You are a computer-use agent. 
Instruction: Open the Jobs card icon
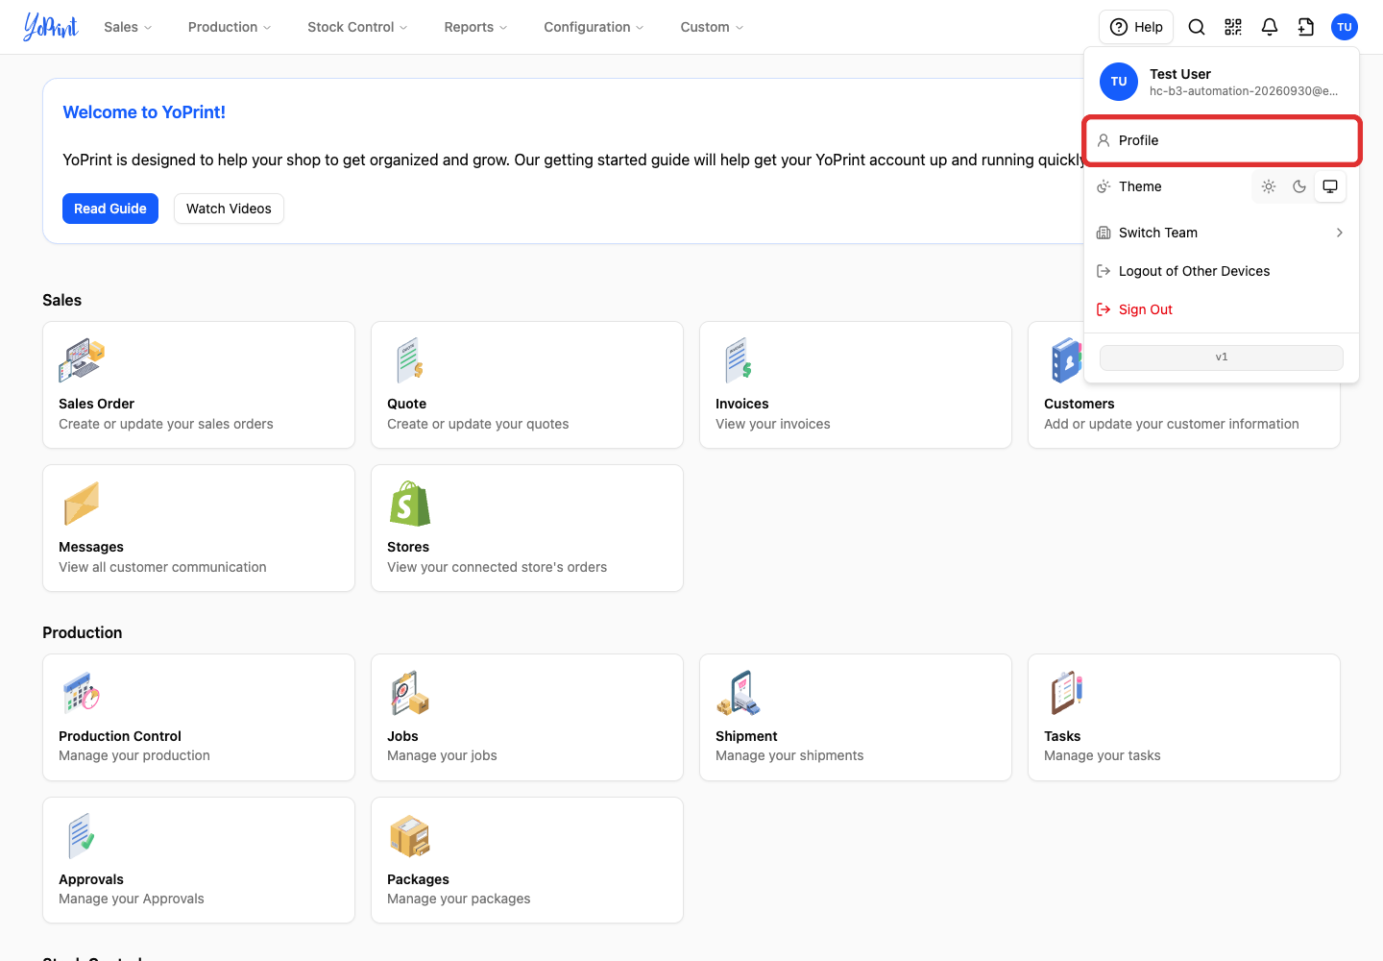point(410,693)
